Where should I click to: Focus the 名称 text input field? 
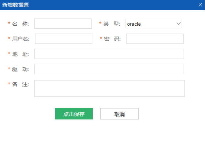pos(63,24)
